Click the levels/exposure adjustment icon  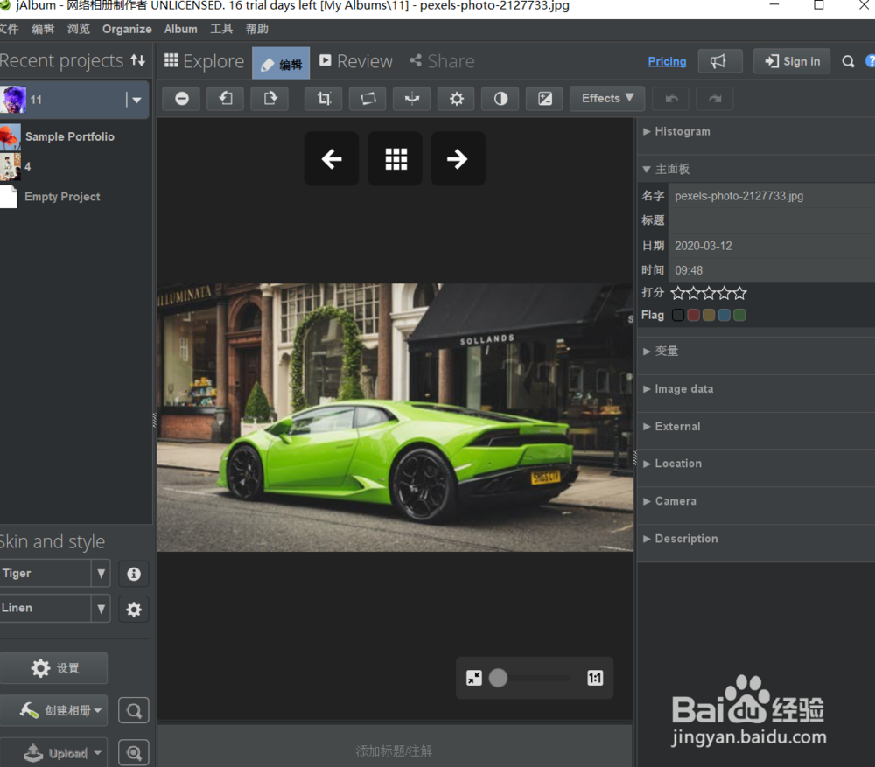pyautogui.click(x=544, y=99)
